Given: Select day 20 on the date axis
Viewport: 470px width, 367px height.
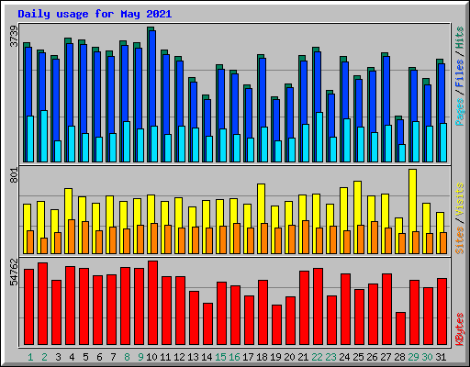Looking at the screenshot, I should click(289, 357).
